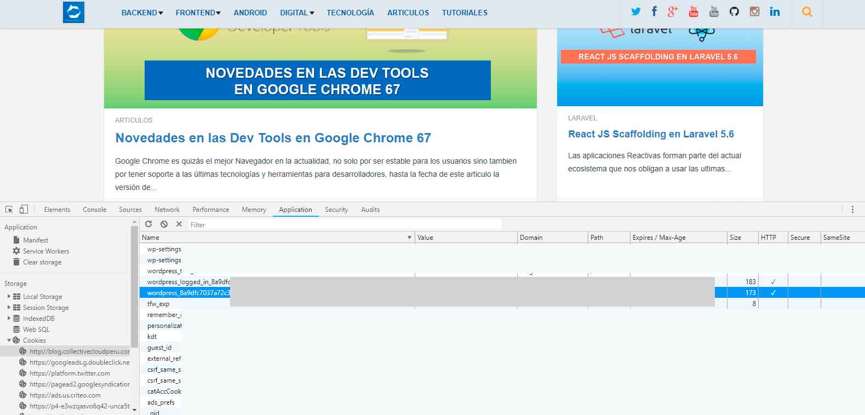Open the gray YouTube icon
This screenshot has height=415, width=865.
[x=714, y=11]
